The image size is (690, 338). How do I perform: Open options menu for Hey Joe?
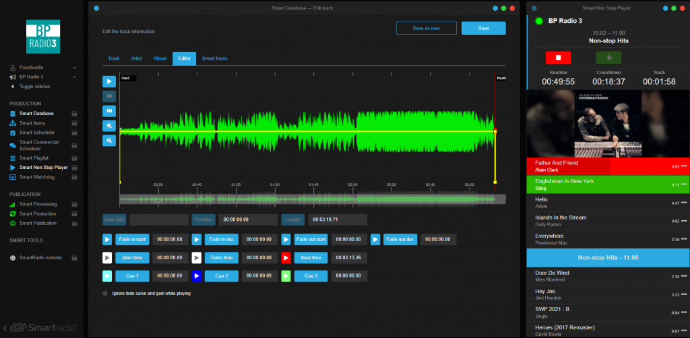(684, 294)
